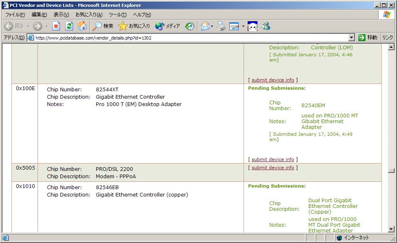Screen dimensions: 397x243
Task: Open the ヘルプ(H) menu
Action: coord(142,15)
